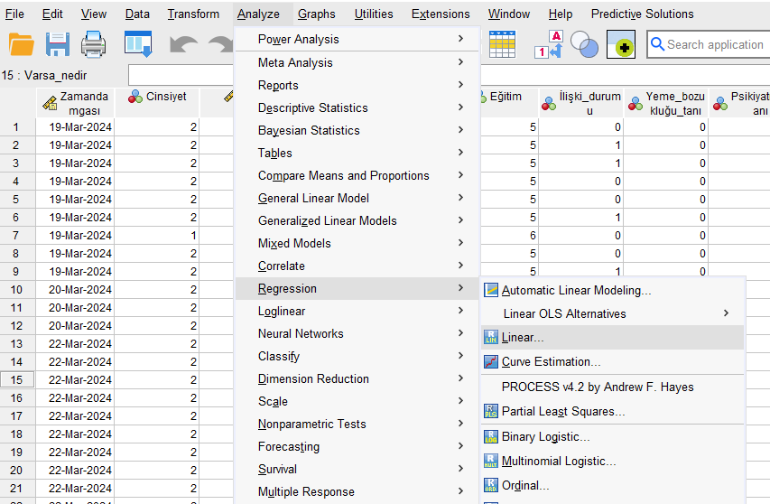Image resolution: width=770 pixels, height=504 pixels.
Task: Click the Value Labels icon in toolbar
Action: pyautogui.click(x=550, y=44)
